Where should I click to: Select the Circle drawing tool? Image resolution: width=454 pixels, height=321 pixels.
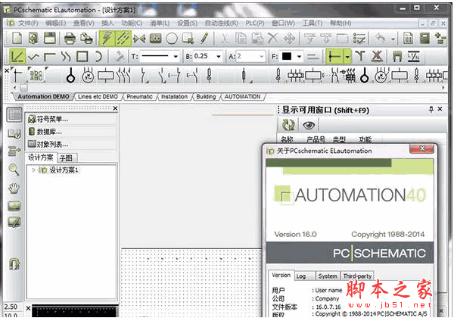click(x=172, y=39)
